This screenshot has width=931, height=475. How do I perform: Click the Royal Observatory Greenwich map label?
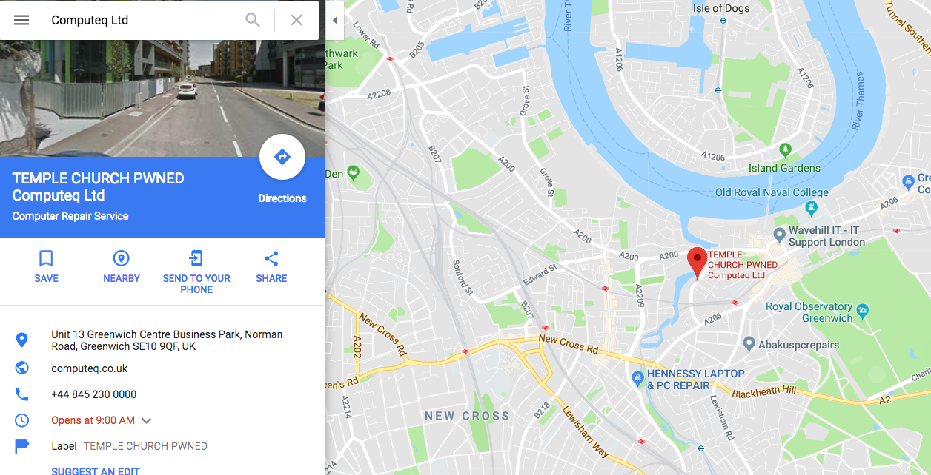pos(809,312)
